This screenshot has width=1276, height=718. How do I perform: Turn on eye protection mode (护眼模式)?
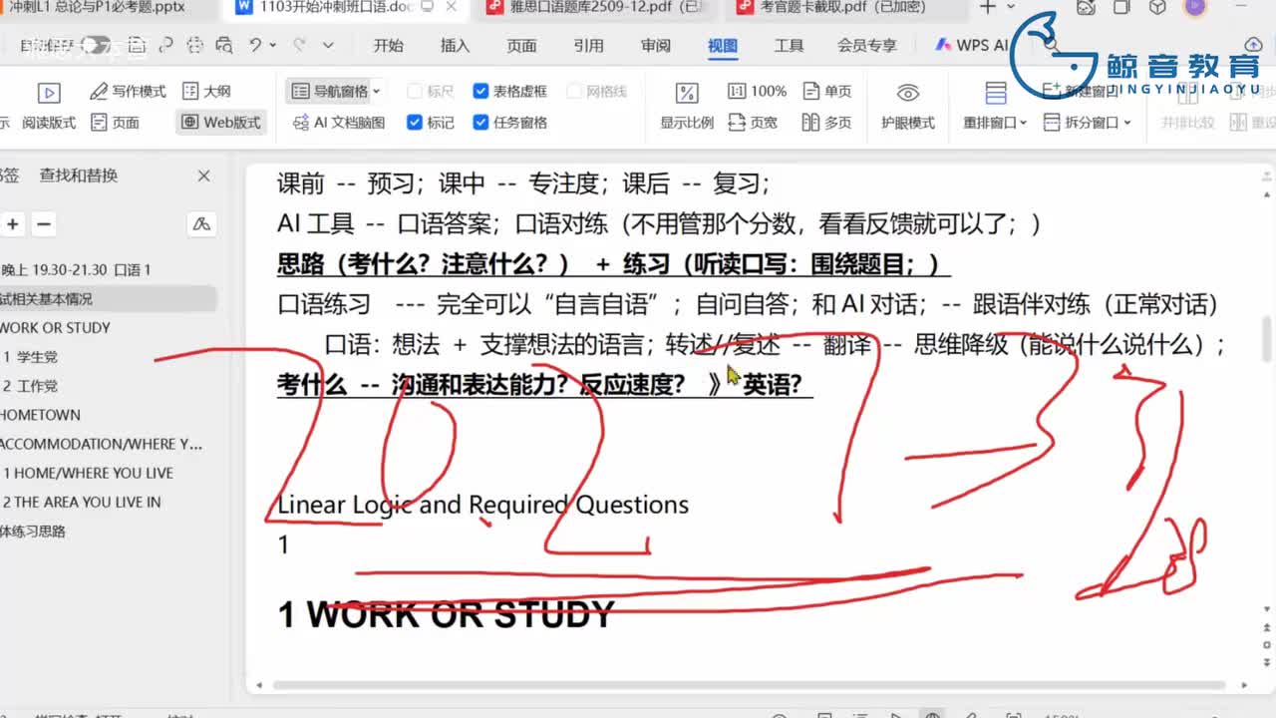907,106
